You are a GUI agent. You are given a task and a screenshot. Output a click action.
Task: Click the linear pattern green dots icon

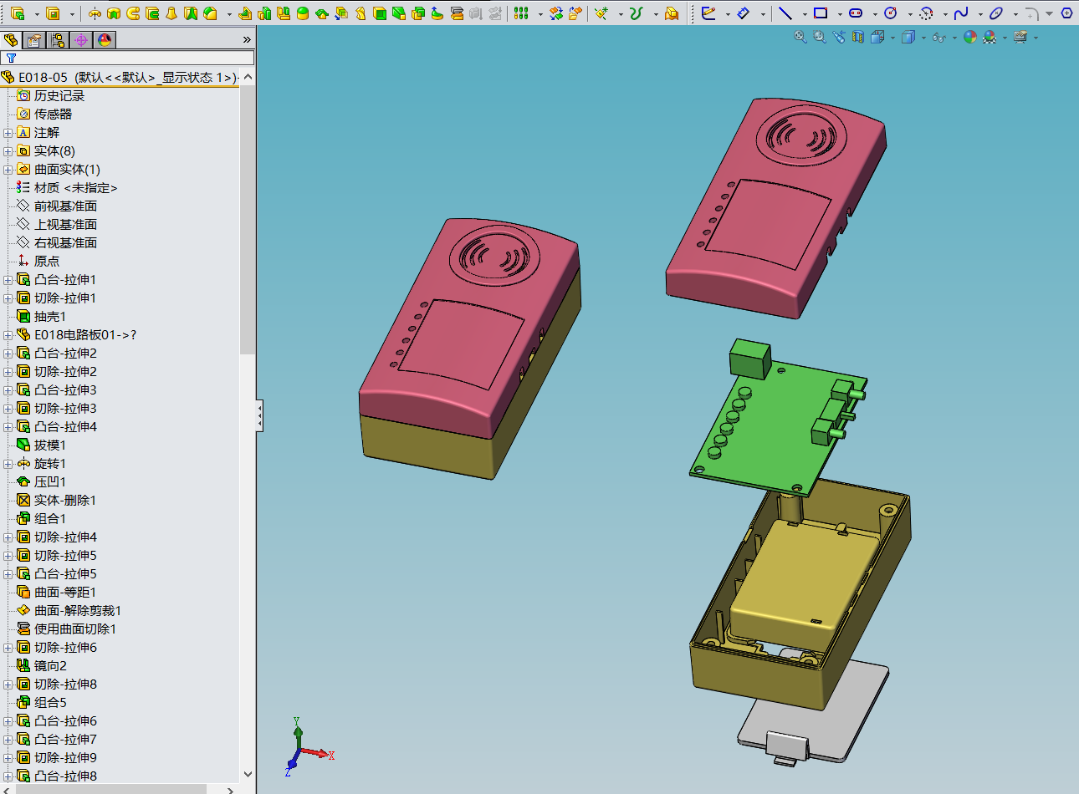[x=521, y=13]
